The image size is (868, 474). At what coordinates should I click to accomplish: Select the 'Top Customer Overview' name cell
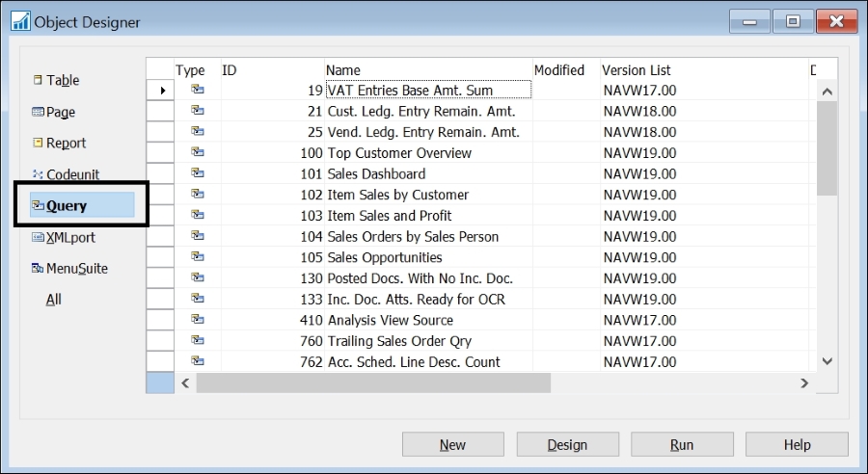click(428, 152)
